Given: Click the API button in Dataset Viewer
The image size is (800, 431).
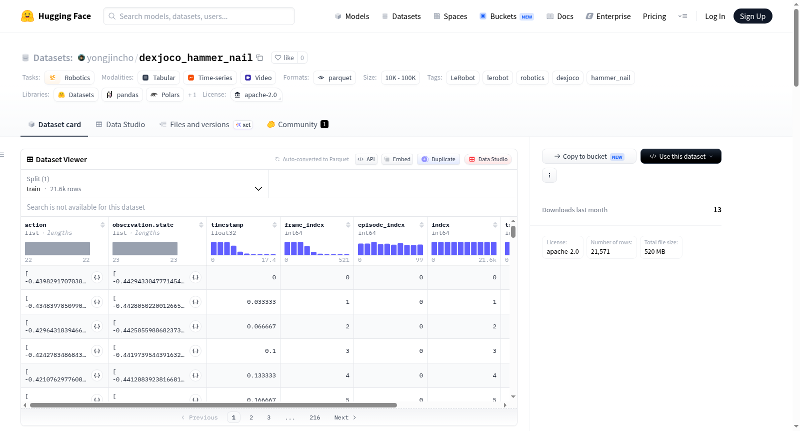Looking at the screenshot, I should click(x=366, y=159).
